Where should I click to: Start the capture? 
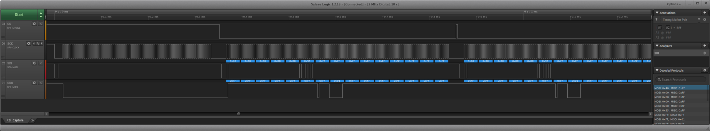[x=19, y=15]
